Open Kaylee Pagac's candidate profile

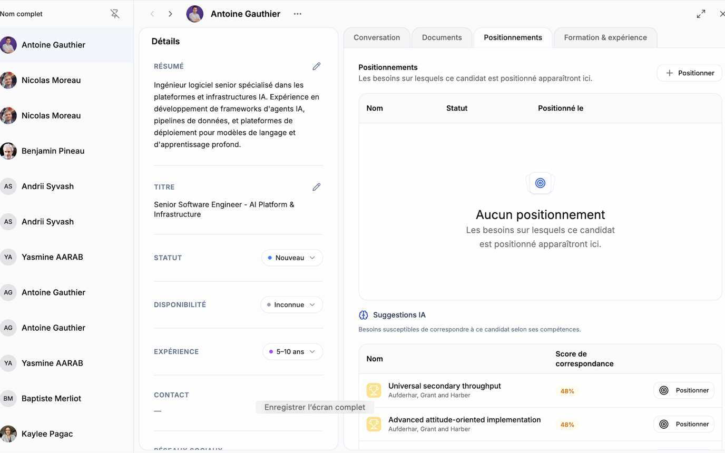(47, 434)
